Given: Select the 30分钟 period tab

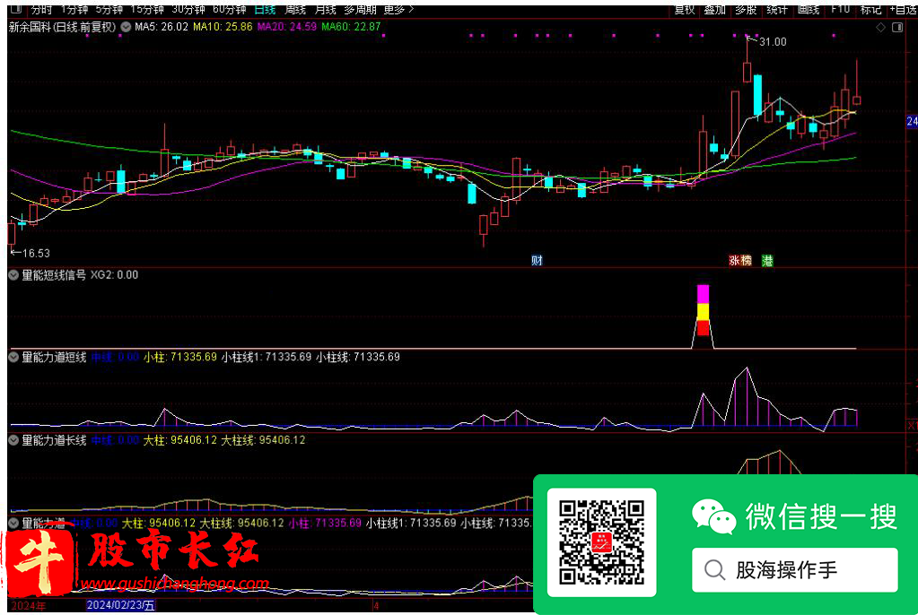Looking at the screenshot, I should tap(188, 9).
